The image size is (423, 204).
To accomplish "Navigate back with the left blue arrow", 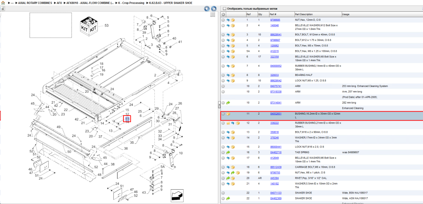I will 207,8.
